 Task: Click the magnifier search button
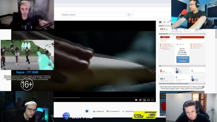pos(129,15)
